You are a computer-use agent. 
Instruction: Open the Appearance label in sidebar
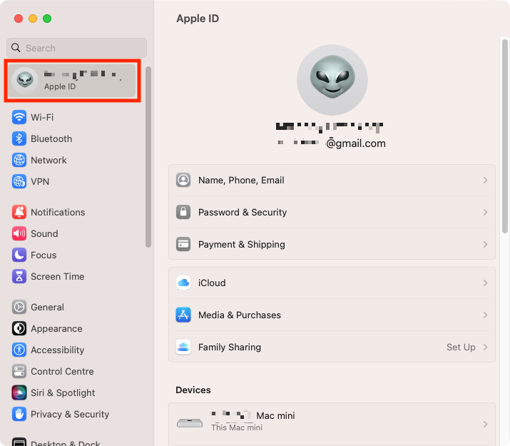point(56,328)
